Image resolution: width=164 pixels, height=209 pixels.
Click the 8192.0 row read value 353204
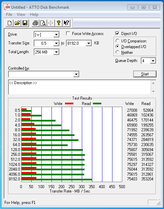pos(147,179)
